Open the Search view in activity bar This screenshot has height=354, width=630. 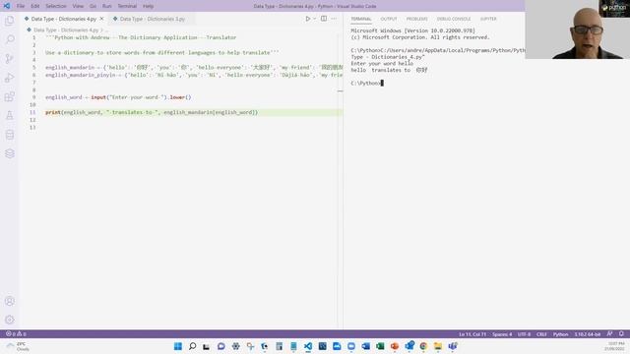tap(9, 39)
